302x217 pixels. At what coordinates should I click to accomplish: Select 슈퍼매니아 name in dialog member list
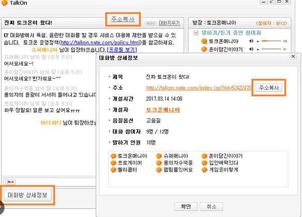[x=176, y=156]
